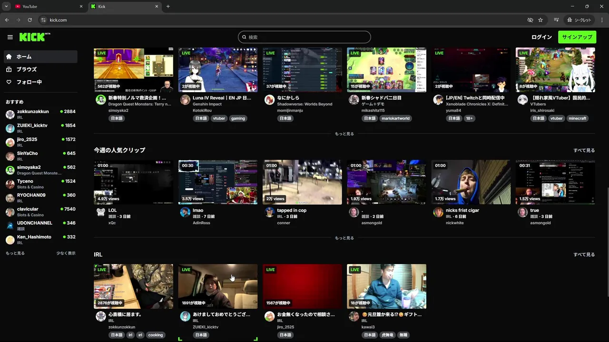Open simoyaka2 avatar in the sidebar
The height and width of the screenshot is (342, 609).
click(x=10, y=170)
